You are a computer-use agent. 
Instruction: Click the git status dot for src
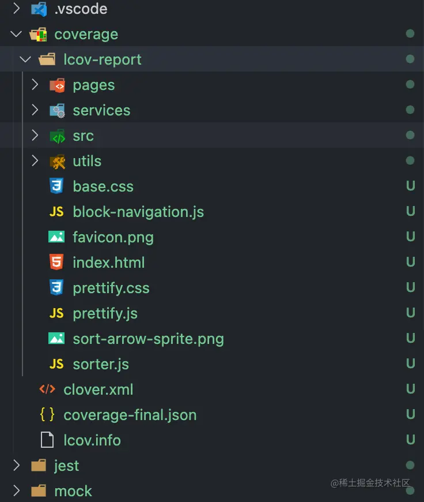click(410, 136)
